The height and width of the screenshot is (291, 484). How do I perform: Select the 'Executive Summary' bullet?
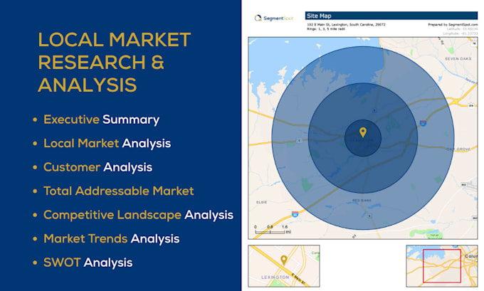pos(101,120)
